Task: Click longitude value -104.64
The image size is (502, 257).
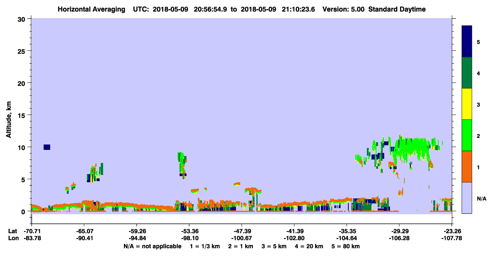Action: tap(347, 238)
